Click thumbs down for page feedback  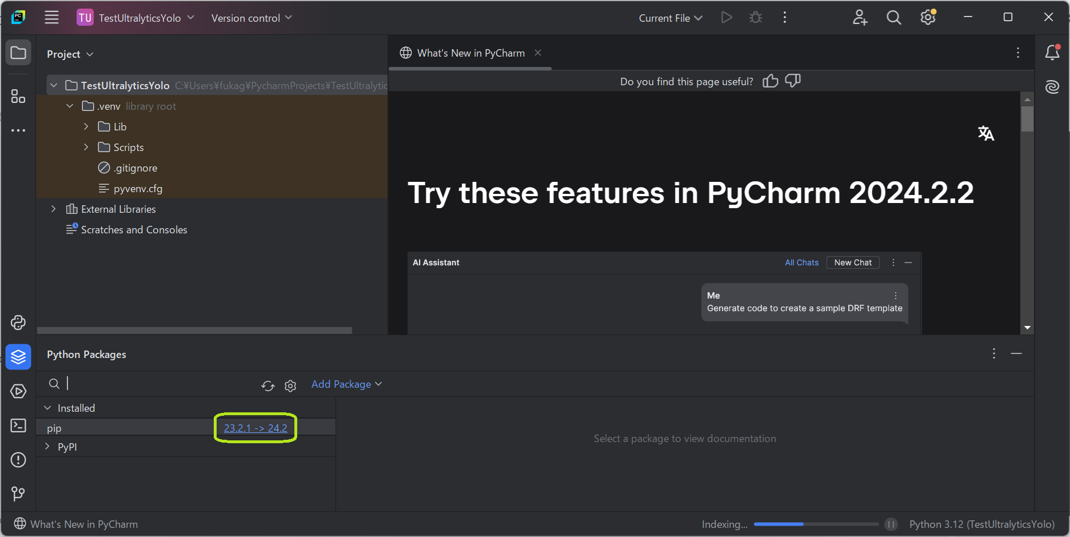[x=793, y=81]
